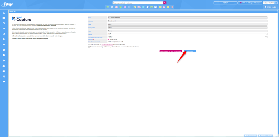Image resolution: width=279 pixels, height=137 pixels.
Task: Click the magnifier search button in search bar
Action: 165,3
